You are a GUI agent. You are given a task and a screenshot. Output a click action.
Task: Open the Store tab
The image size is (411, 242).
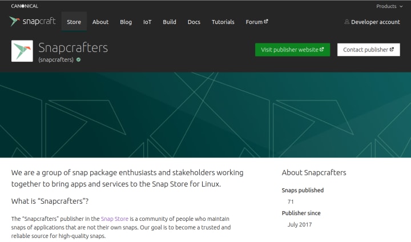74,22
